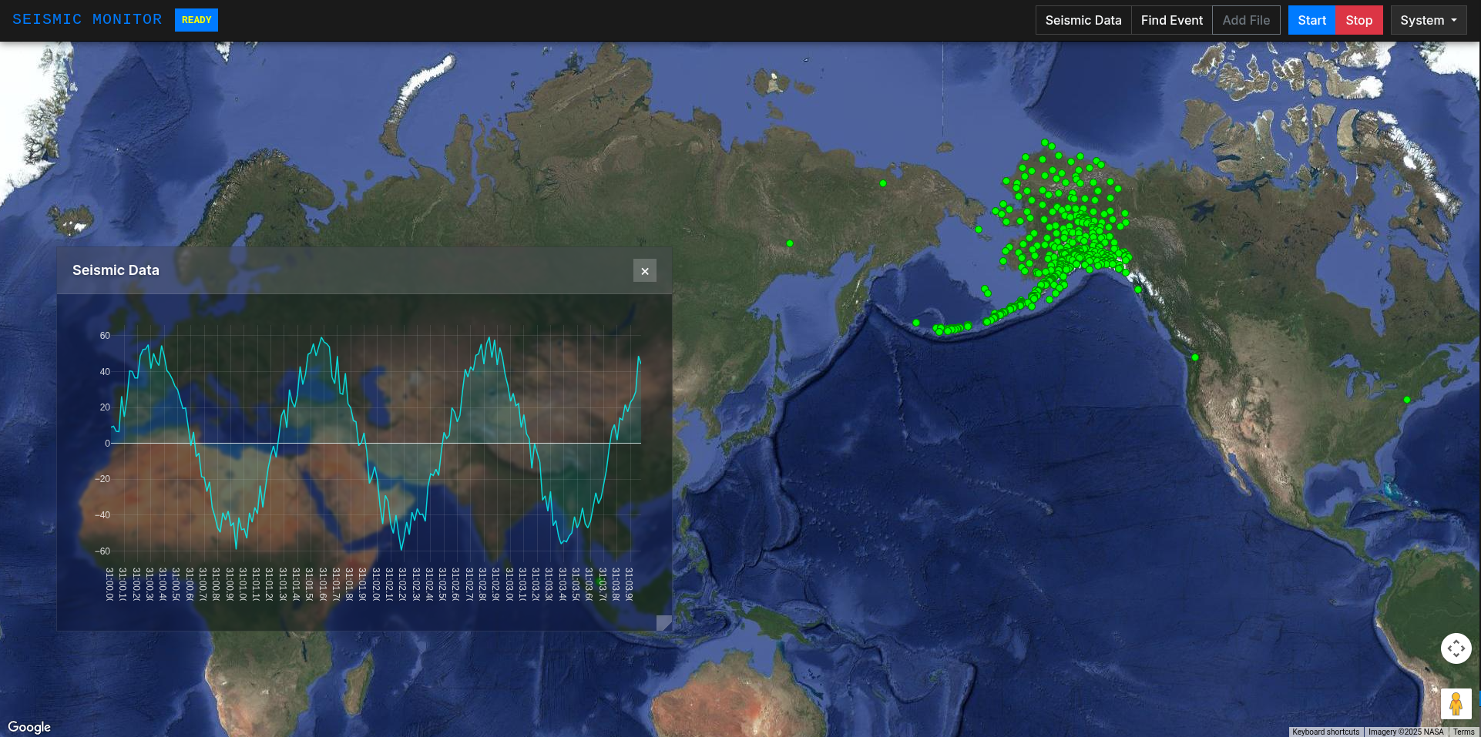This screenshot has height=737, width=1481.
Task: Click the SEISMIC MONITOR brand title
Action: coord(87,19)
